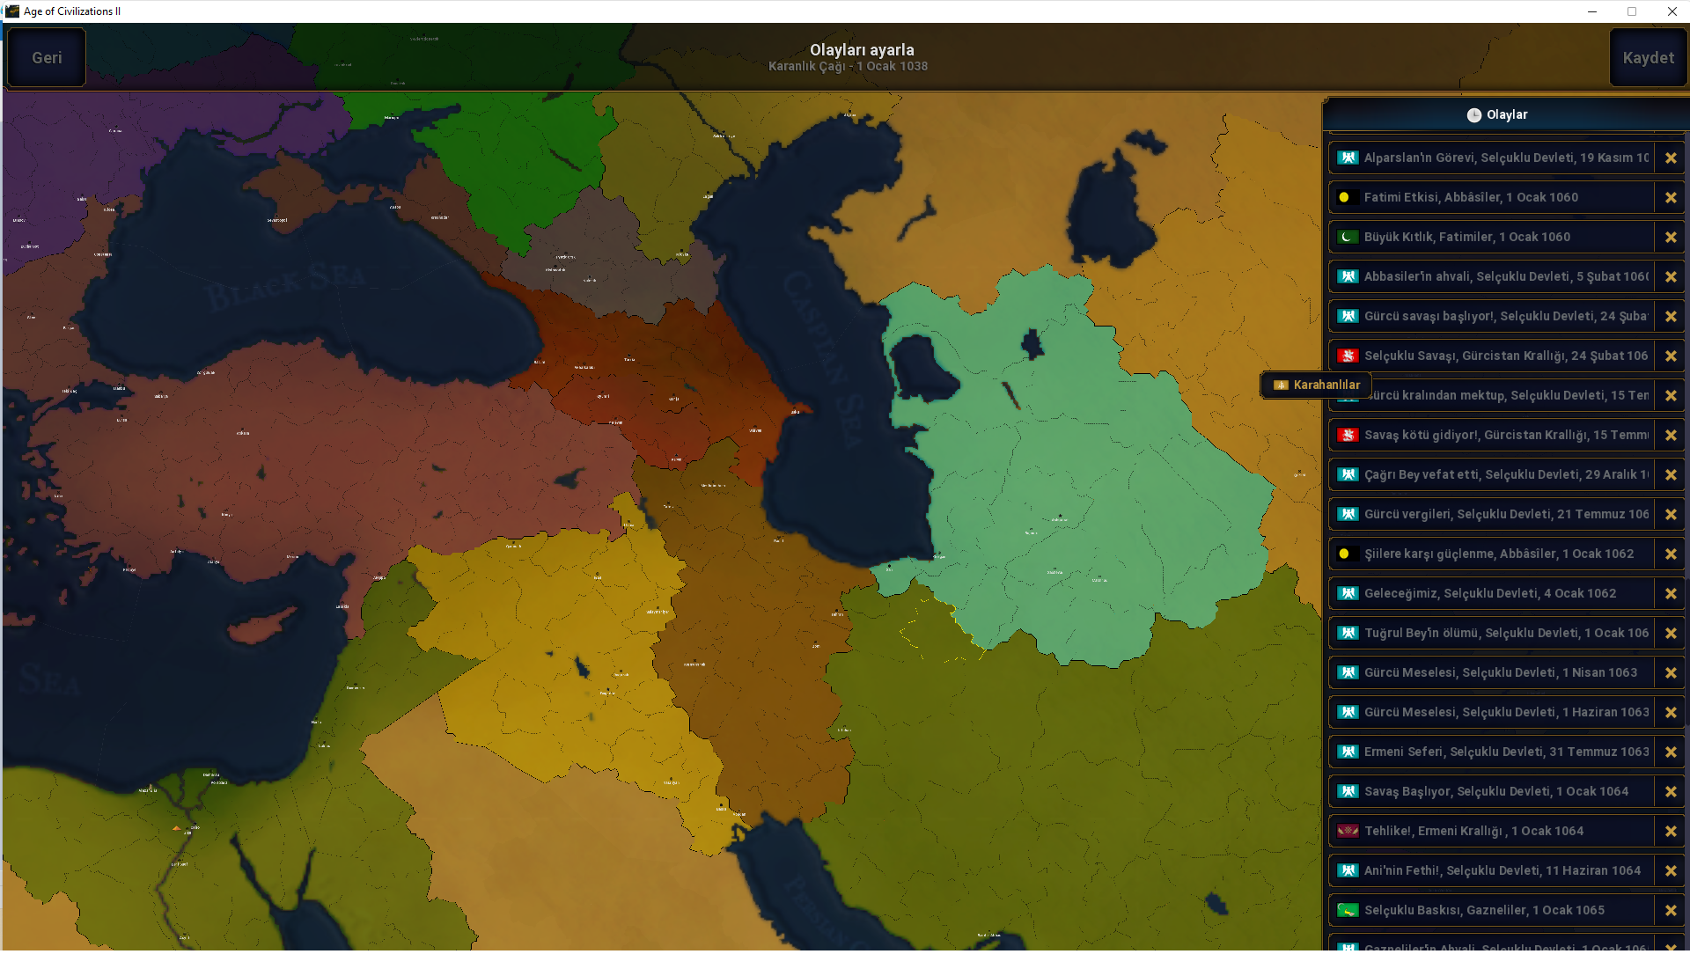Open the Şiilere karşı güçlenme event
1690x954 pixels.
(1498, 554)
